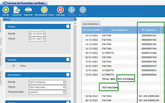
Task: Select cell 000000001543
Action: pos(149,44)
